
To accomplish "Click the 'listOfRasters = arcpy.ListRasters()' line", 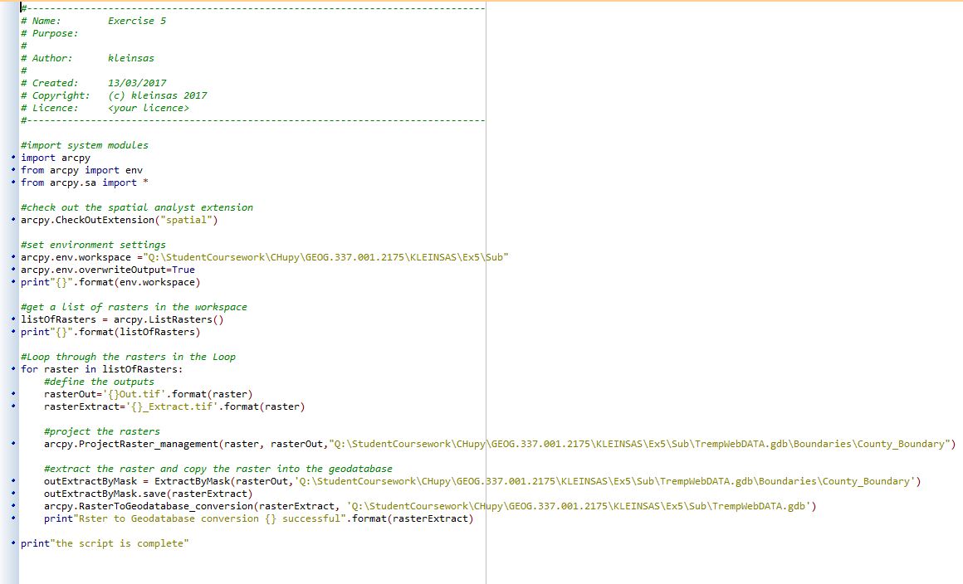I will (122, 319).
